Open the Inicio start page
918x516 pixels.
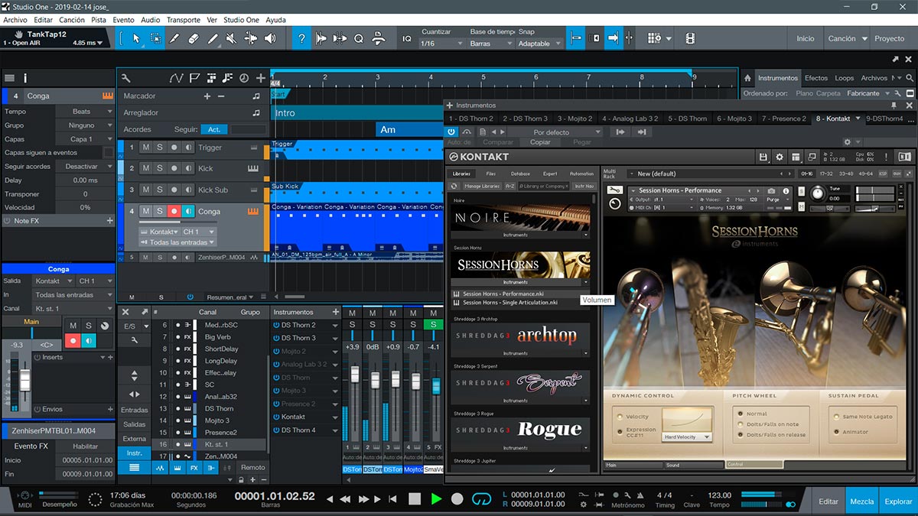click(x=806, y=38)
